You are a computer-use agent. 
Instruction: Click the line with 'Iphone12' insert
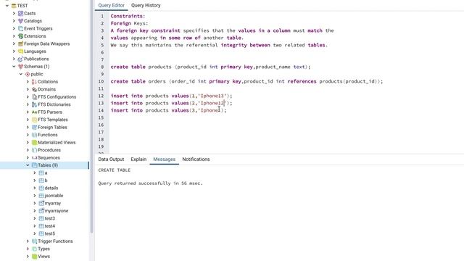pyautogui.click(x=171, y=103)
